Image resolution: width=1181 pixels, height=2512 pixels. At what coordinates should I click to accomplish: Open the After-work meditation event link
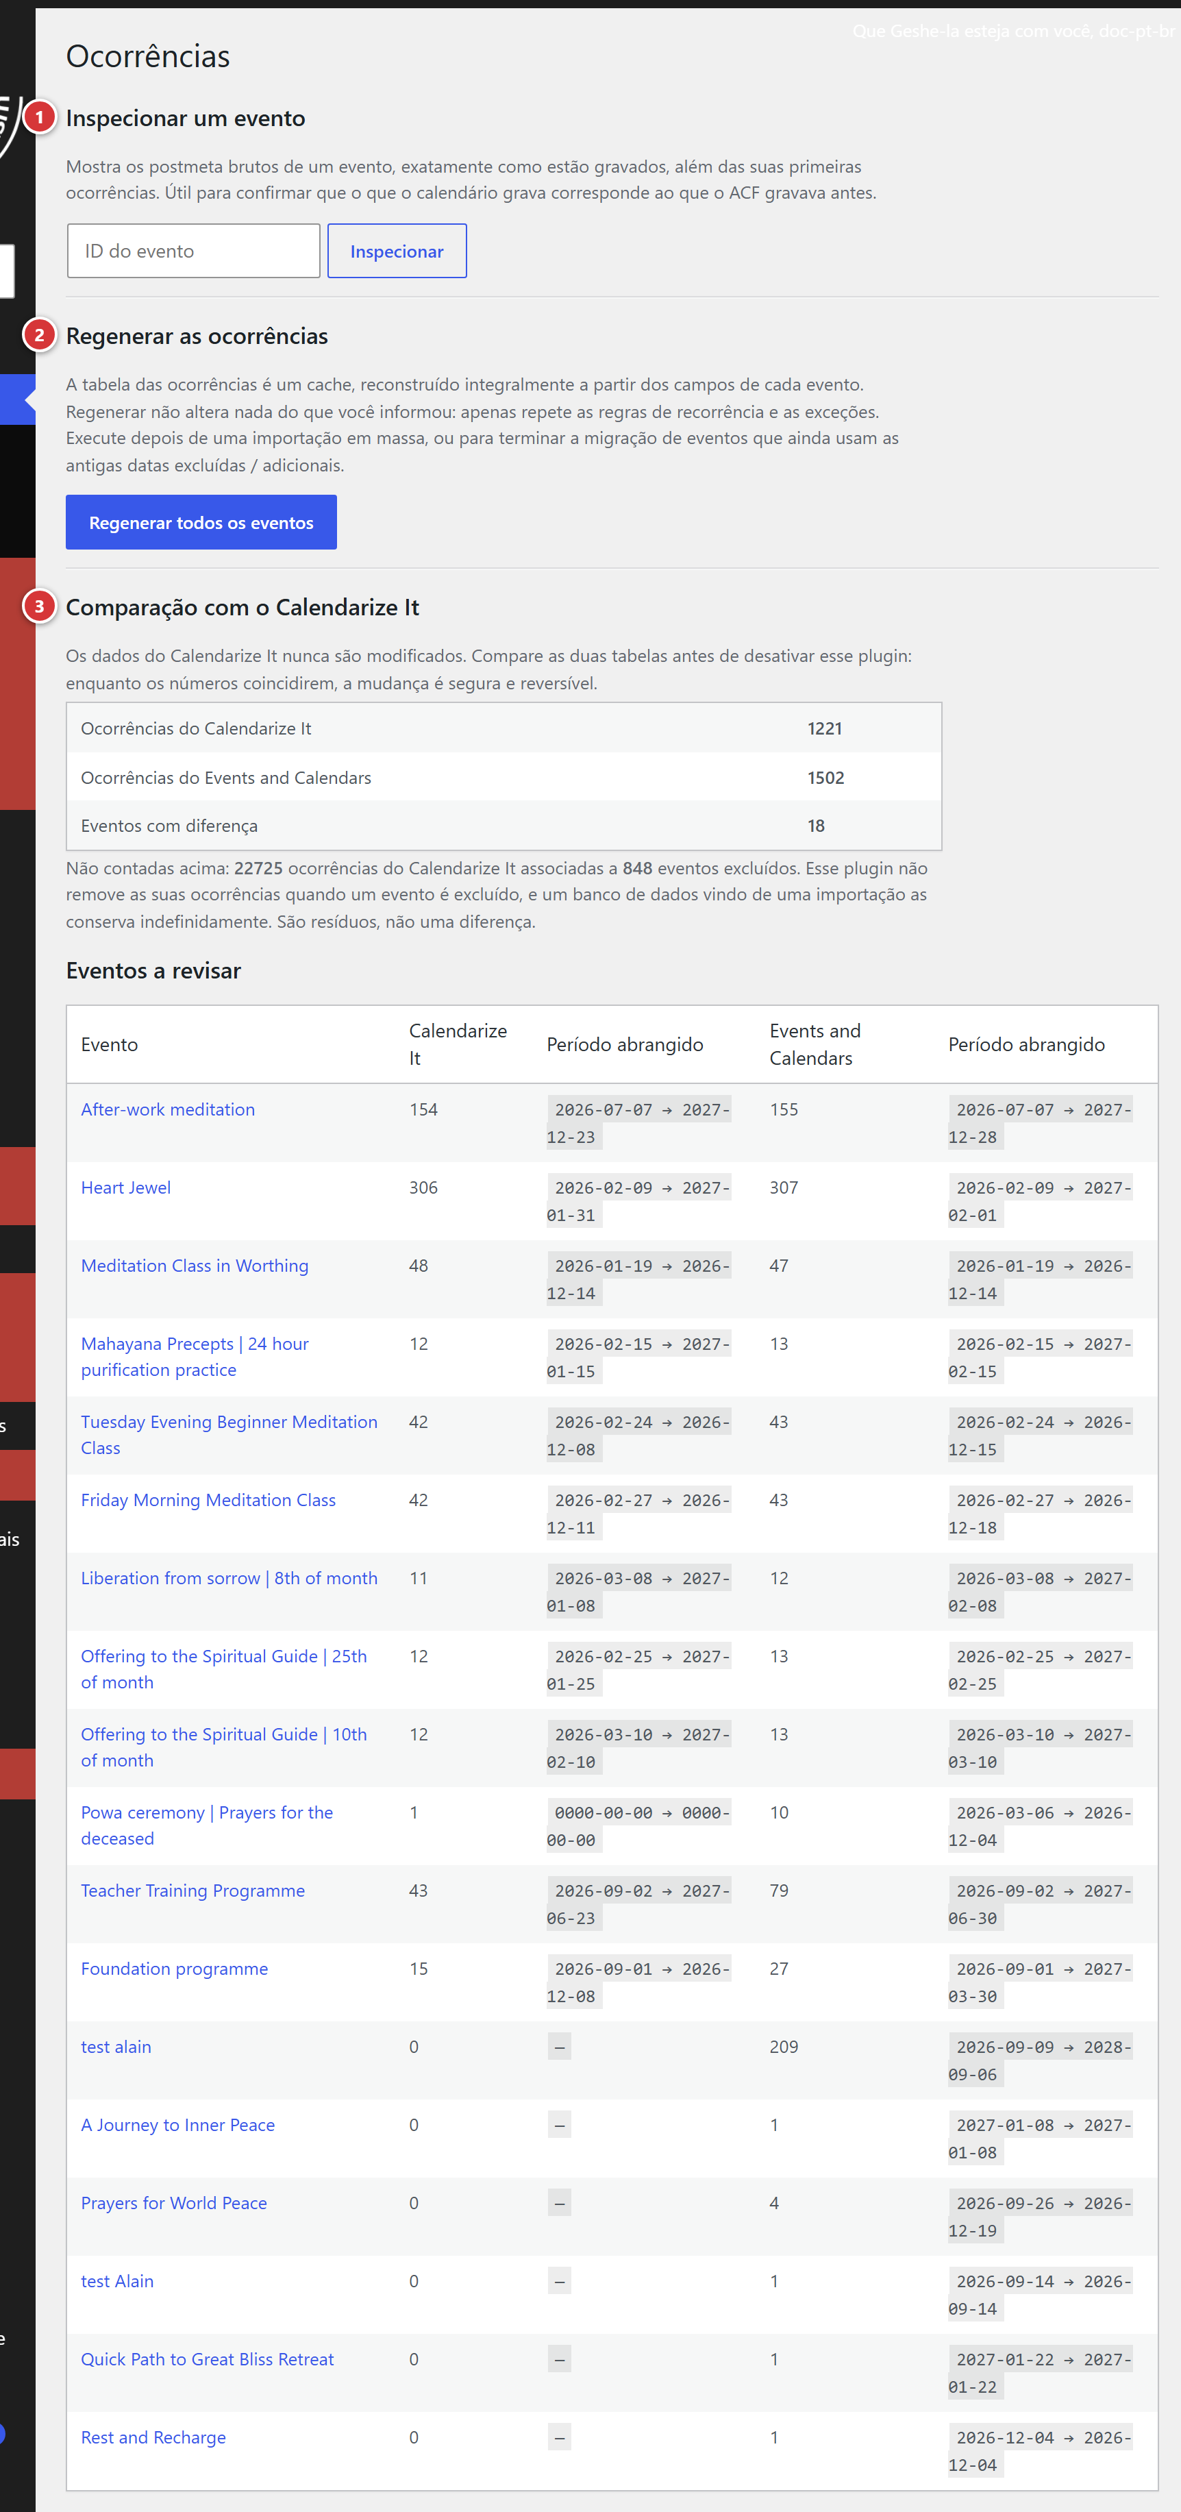[168, 1109]
